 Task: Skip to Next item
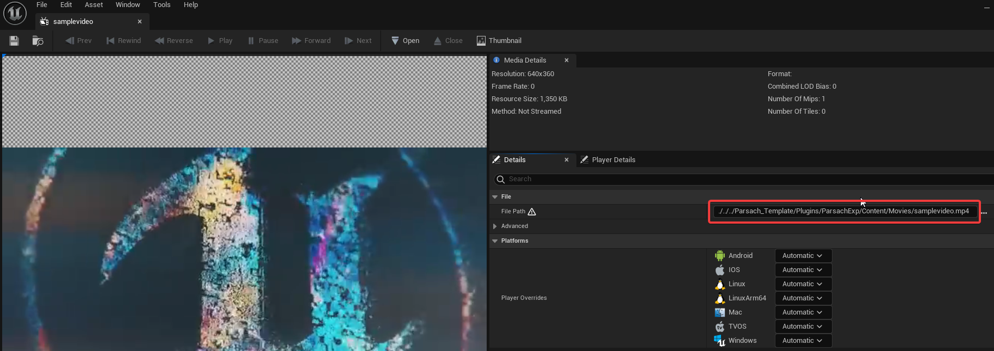point(358,41)
